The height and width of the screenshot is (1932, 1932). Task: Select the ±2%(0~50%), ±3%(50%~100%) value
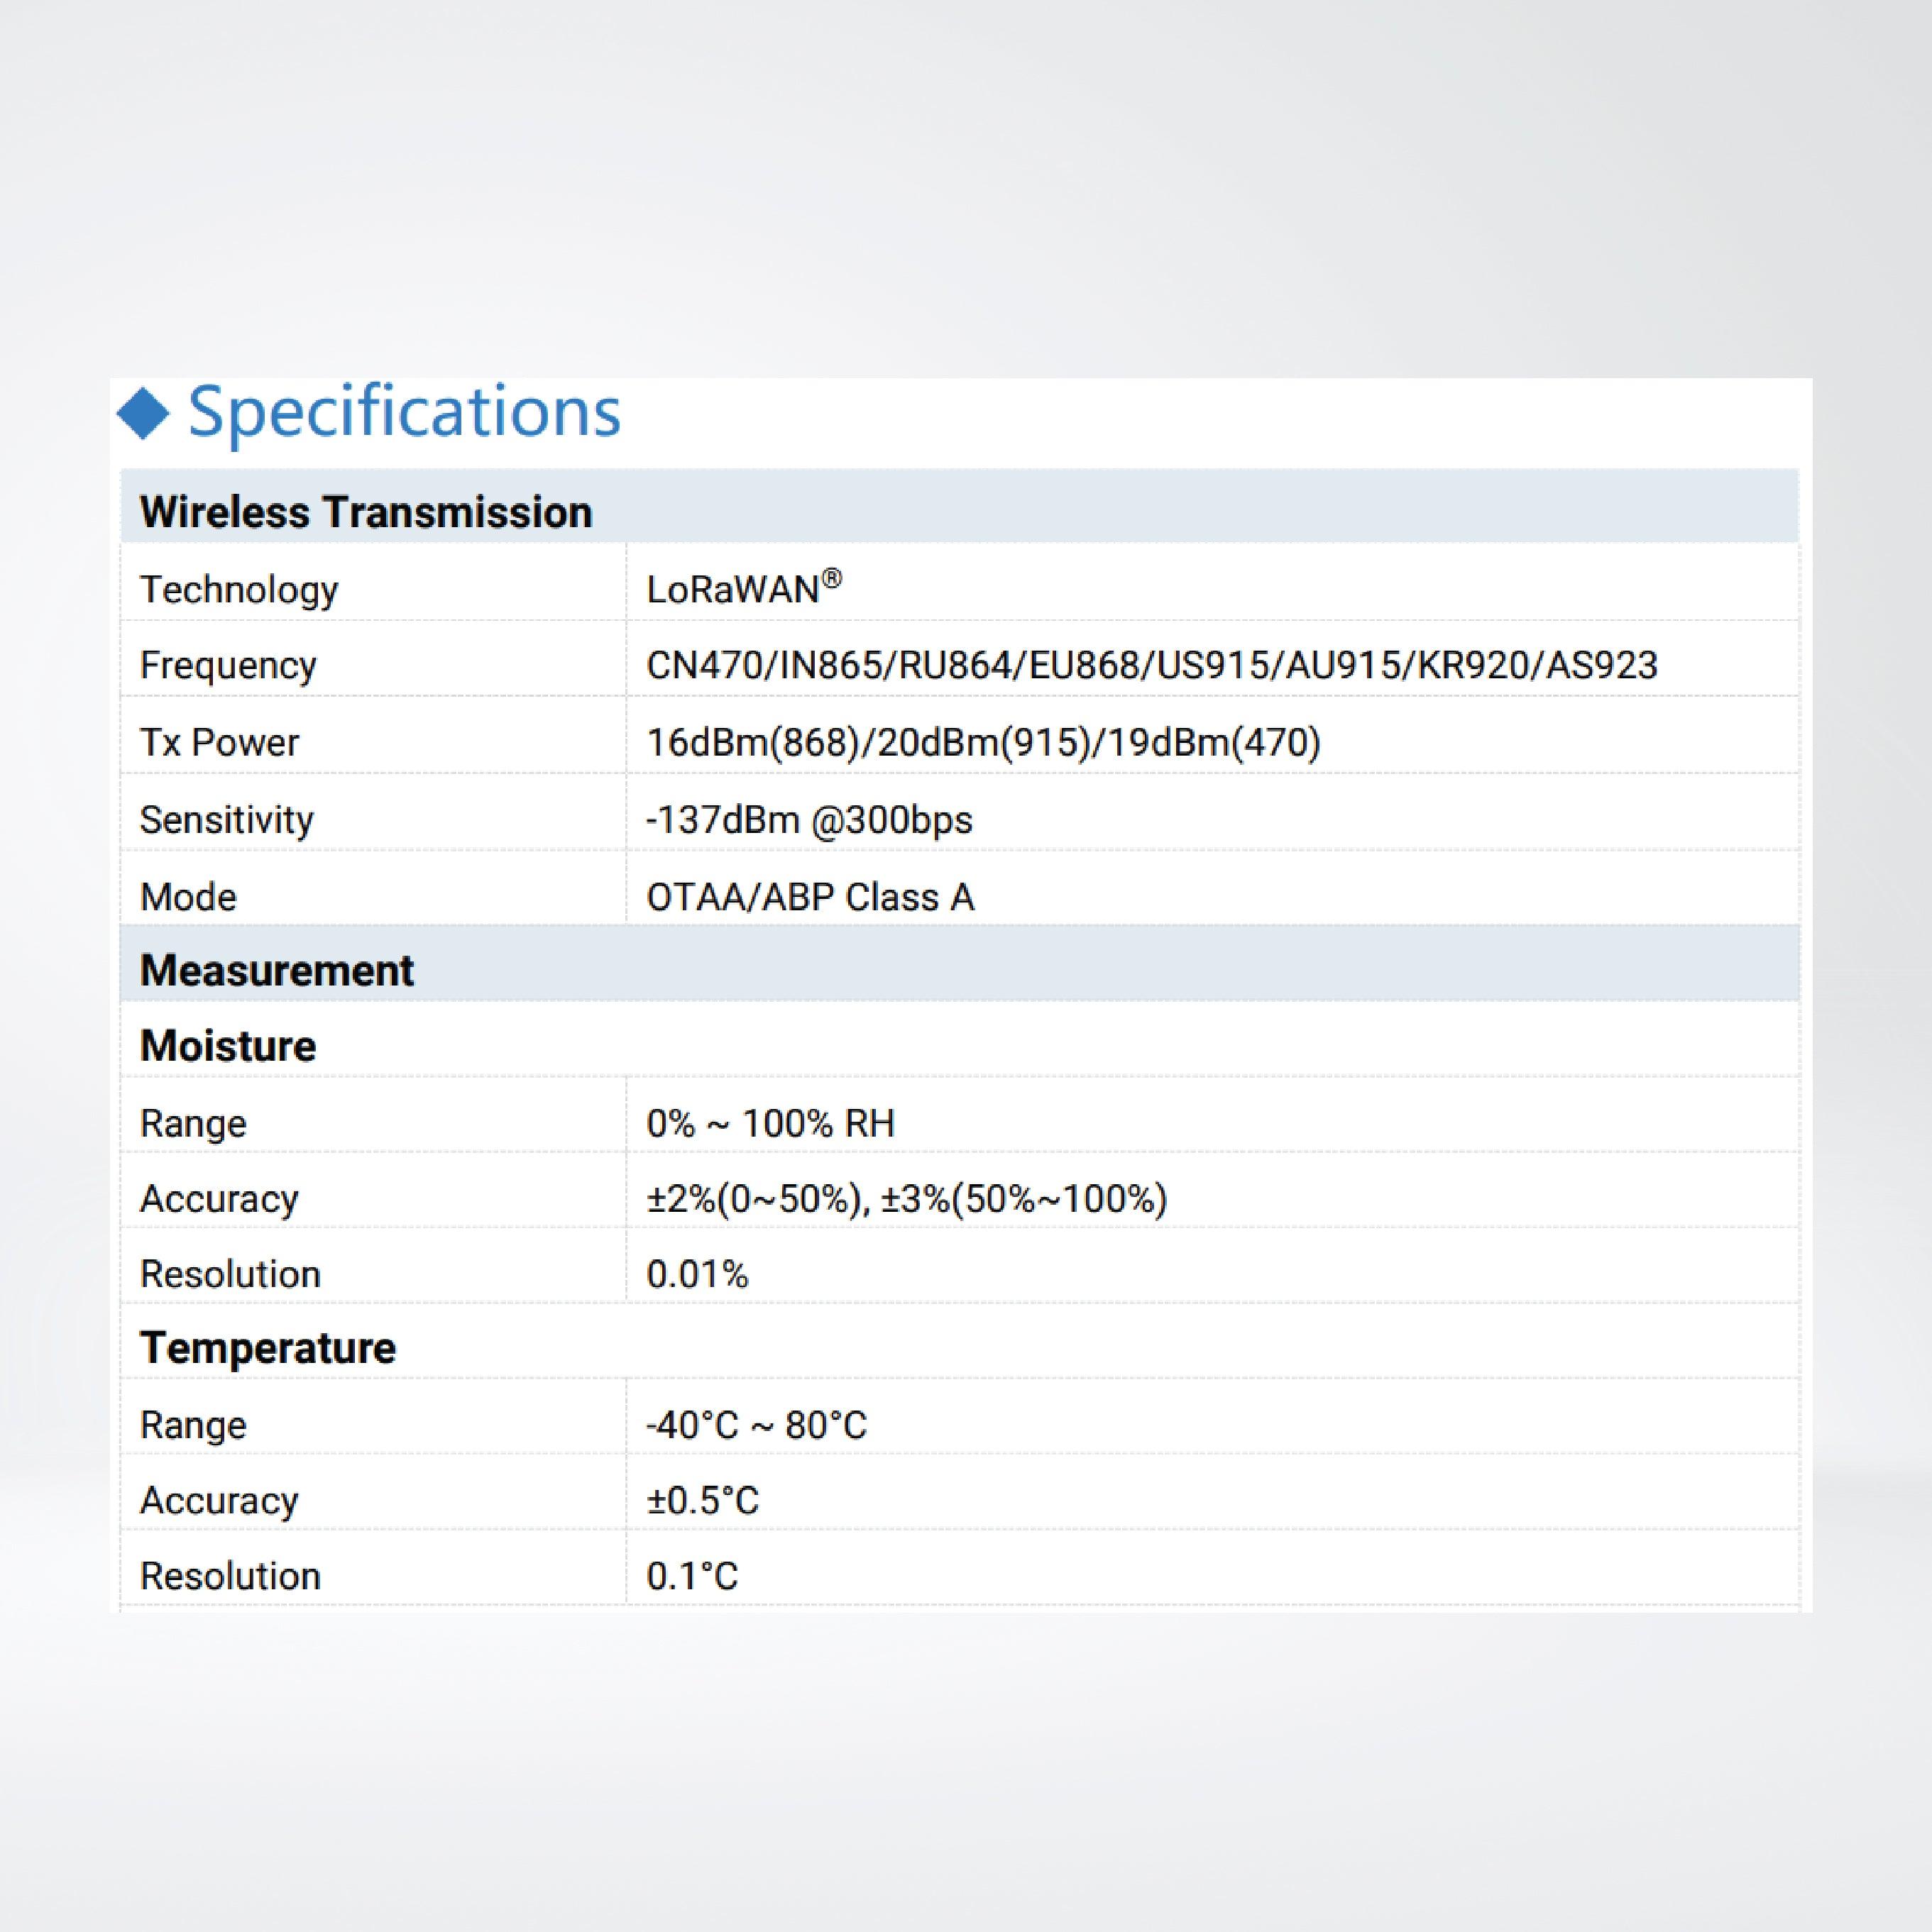[x=906, y=1199]
